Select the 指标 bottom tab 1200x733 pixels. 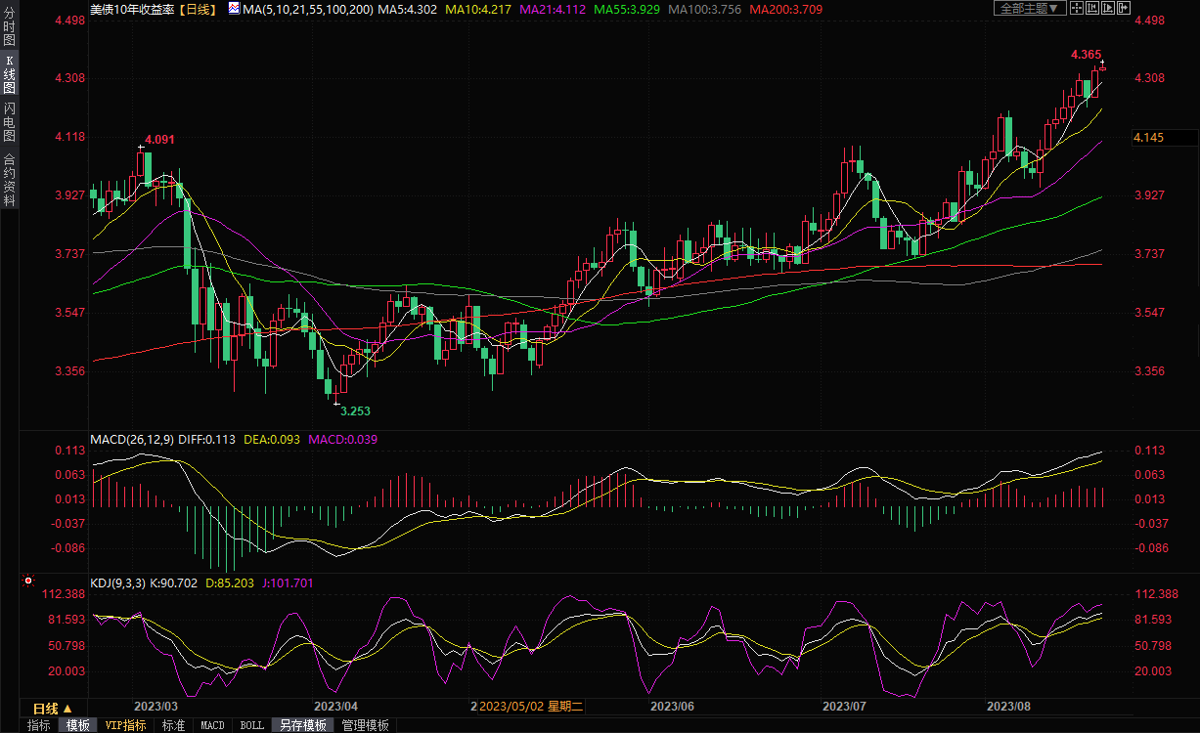pyautogui.click(x=39, y=725)
